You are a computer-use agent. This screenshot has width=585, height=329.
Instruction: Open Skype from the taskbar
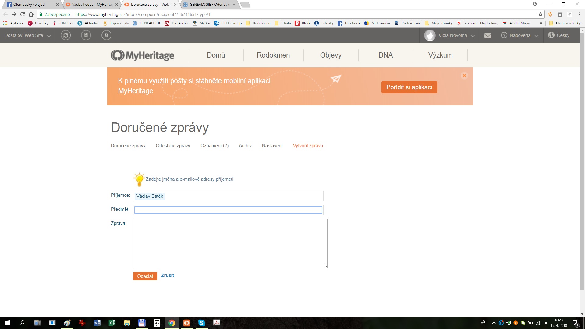pyautogui.click(x=201, y=323)
